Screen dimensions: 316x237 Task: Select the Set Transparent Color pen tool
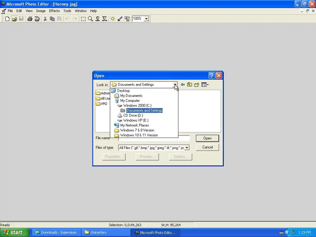[120, 19]
